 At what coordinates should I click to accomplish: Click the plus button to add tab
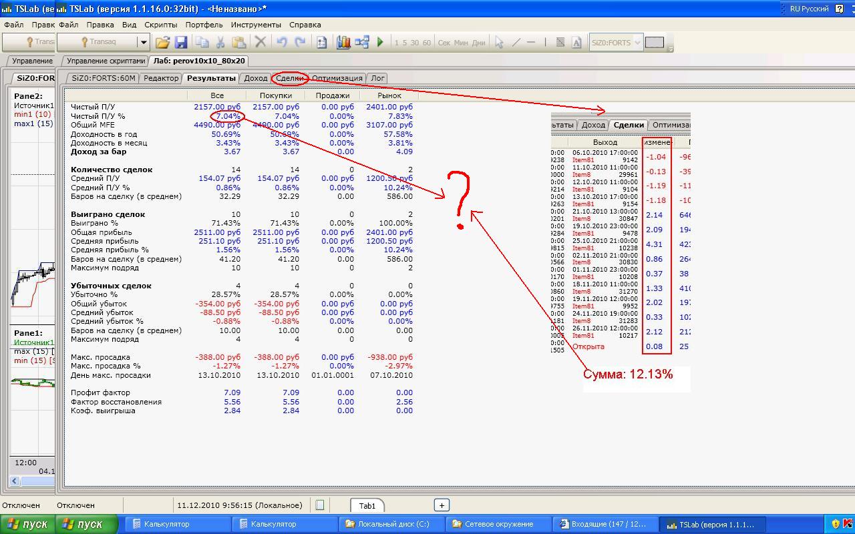pos(442,505)
